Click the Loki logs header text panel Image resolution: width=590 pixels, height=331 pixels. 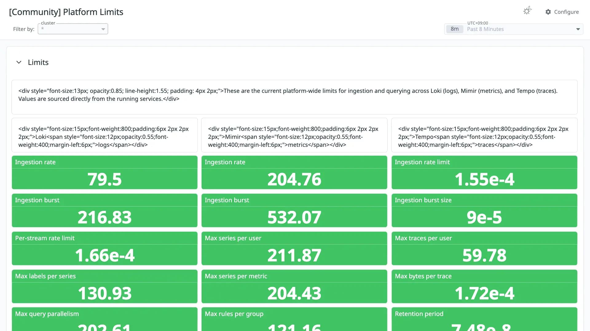click(x=104, y=135)
